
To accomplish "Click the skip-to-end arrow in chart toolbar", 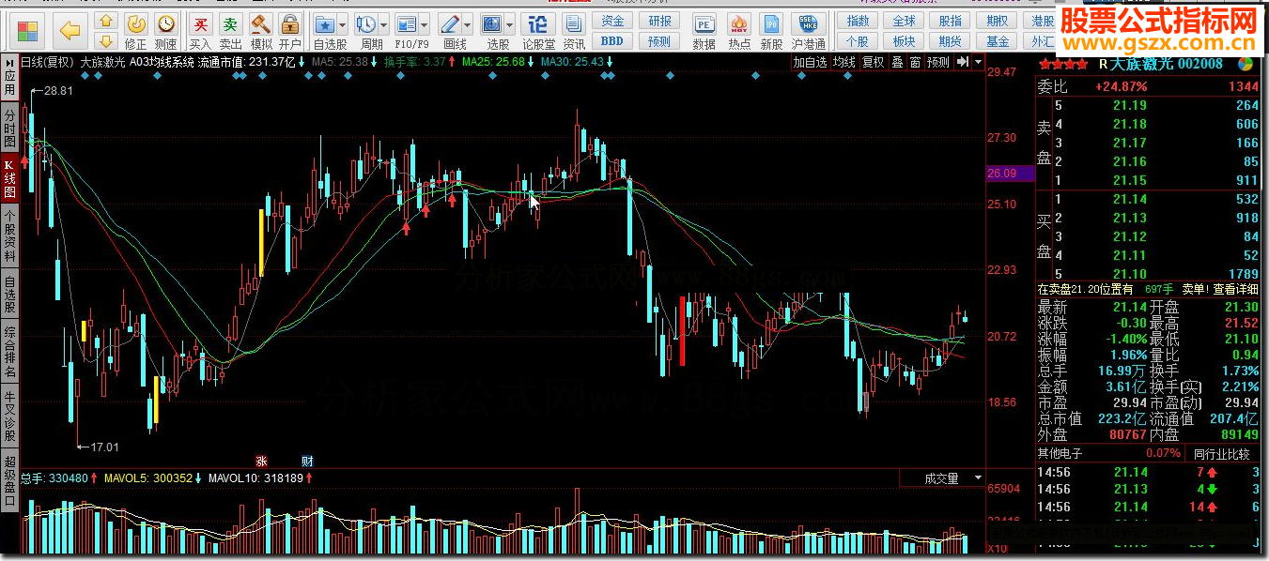I will pyautogui.click(x=962, y=62).
